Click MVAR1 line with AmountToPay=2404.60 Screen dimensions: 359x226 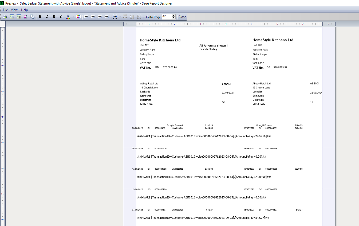pyautogui.click(x=204, y=136)
